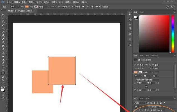177x112 pixels.
Task: Toggle link width and height in options bar
Action: (x=69, y=7)
